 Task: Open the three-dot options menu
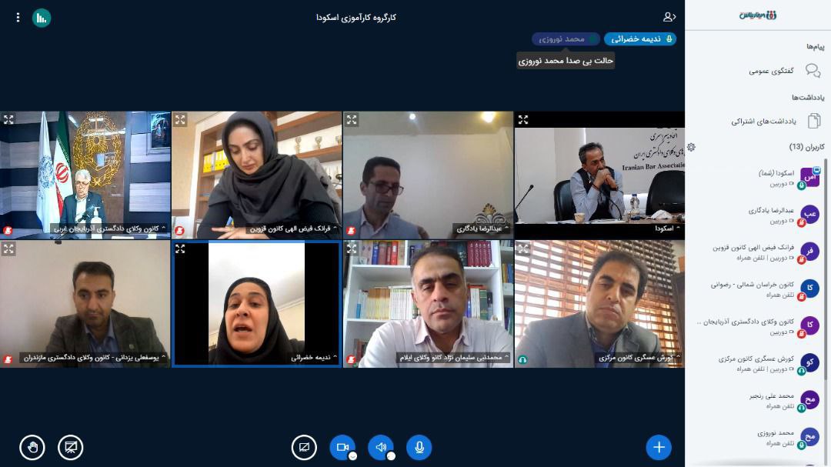18,18
